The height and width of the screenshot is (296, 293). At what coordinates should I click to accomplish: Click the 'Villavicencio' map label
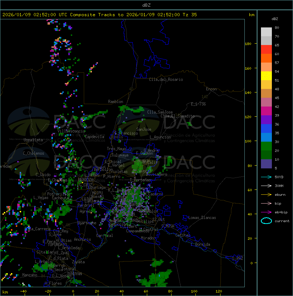(x=71, y=131)
